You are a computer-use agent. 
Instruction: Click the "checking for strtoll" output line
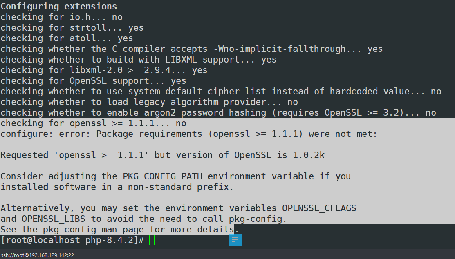72,28
